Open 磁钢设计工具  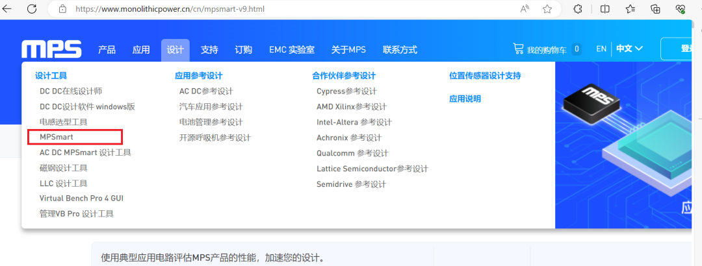point(63,168)
